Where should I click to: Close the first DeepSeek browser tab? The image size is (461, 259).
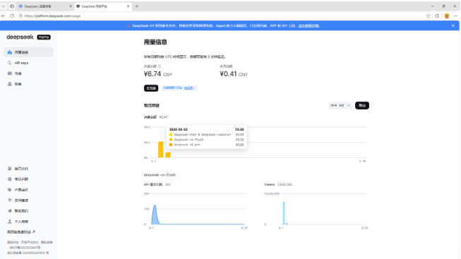[71, 6]
